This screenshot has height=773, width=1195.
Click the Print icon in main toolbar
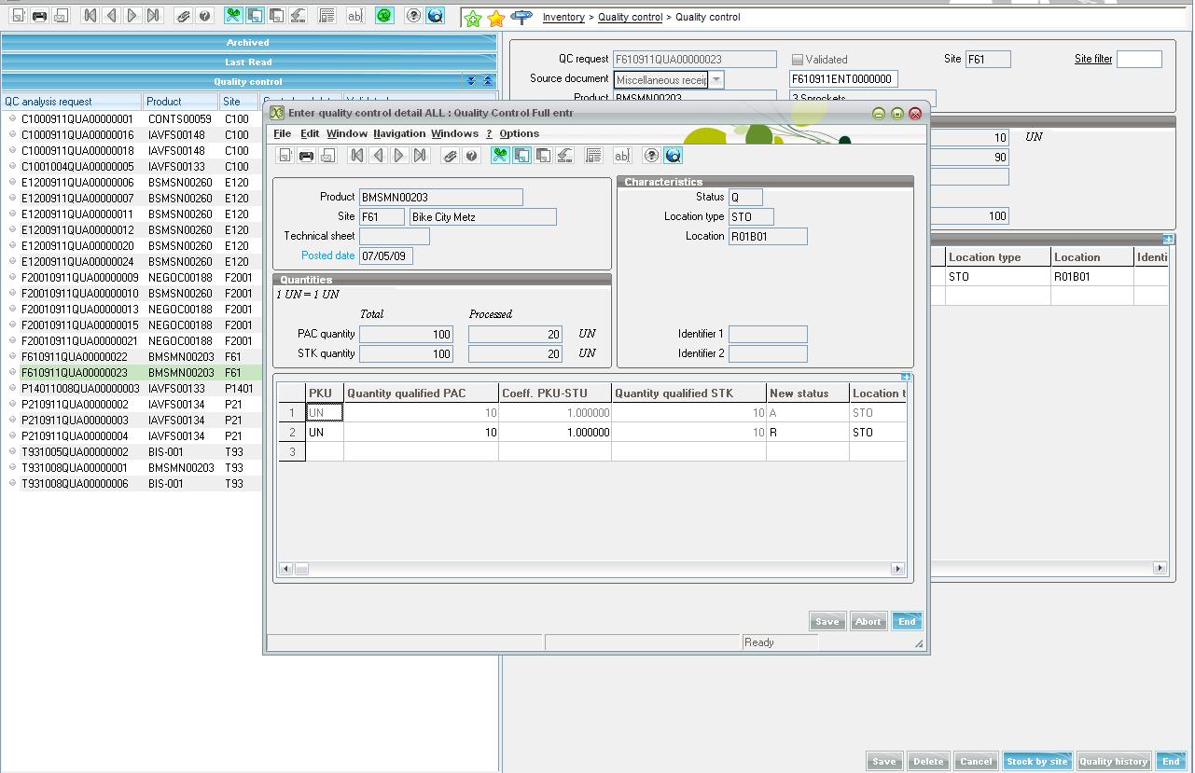click(x=39, y=16)
